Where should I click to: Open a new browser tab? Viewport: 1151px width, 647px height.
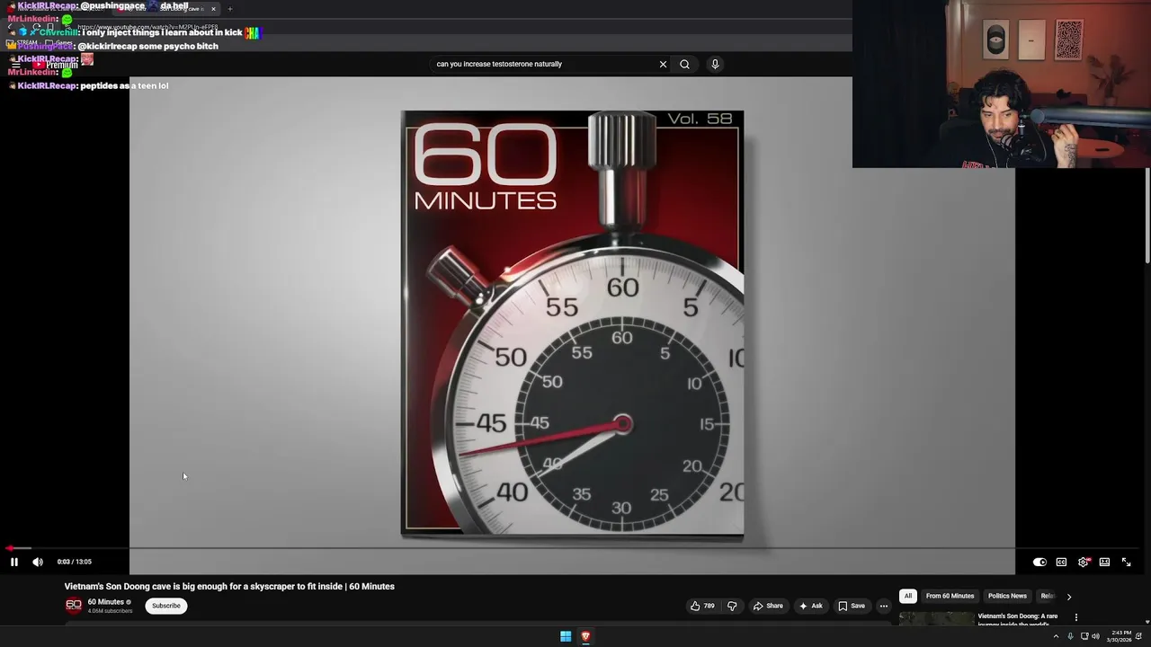point(229,9)
